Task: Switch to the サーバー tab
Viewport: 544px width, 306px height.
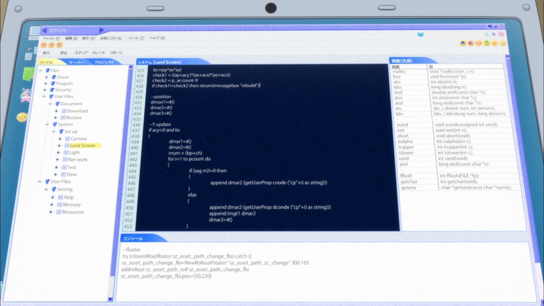Action: pos(76,62)
